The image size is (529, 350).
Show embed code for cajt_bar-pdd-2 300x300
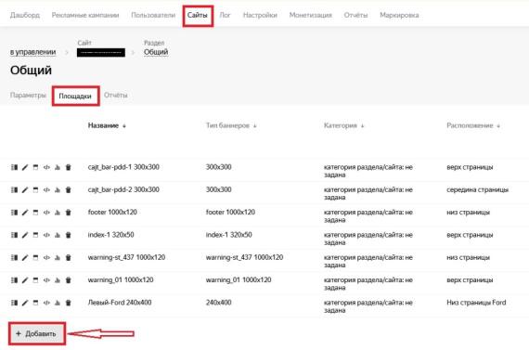[x=46, y=190]
